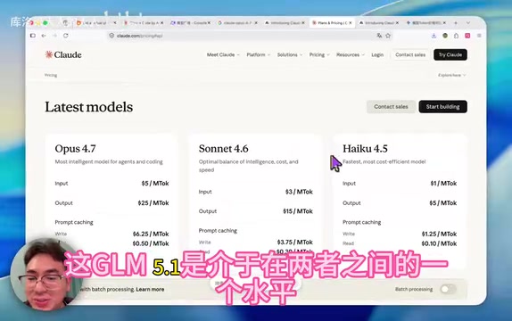Click the Latest models heading
Image resolution: width=512 pixels, height=321 pixels.
tap(89, 107)
